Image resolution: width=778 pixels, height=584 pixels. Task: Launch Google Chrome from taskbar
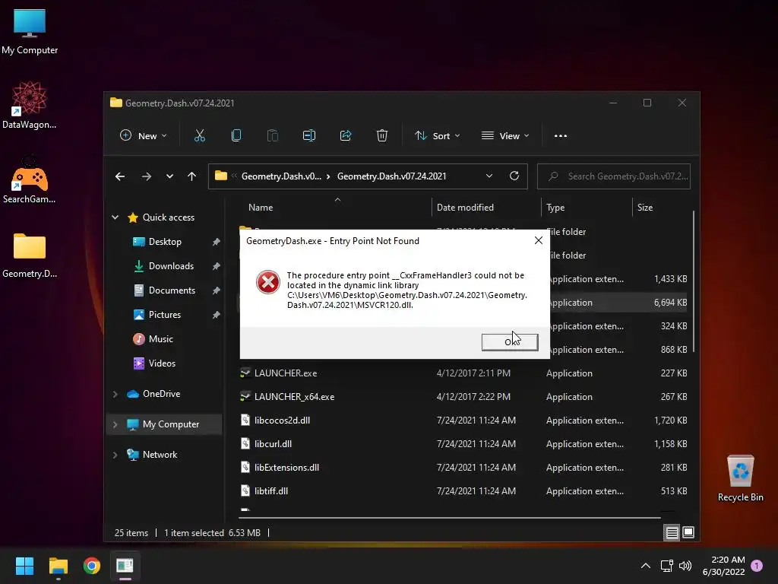coord(92,566)
